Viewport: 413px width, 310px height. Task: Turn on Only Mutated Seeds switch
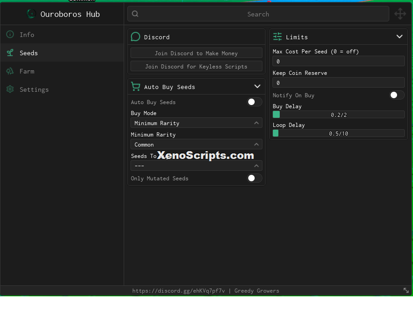point(255,178)
